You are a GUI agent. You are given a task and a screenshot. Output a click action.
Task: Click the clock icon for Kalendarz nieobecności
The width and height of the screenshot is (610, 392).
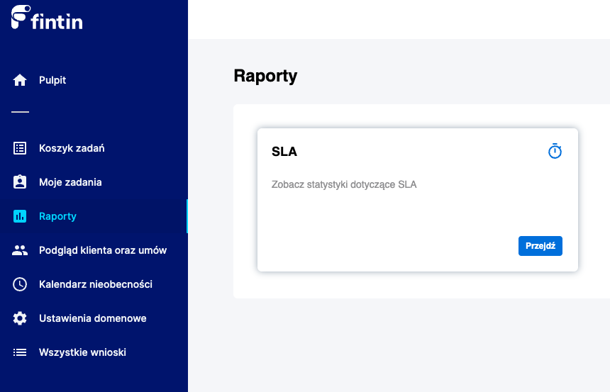(20, 284)
